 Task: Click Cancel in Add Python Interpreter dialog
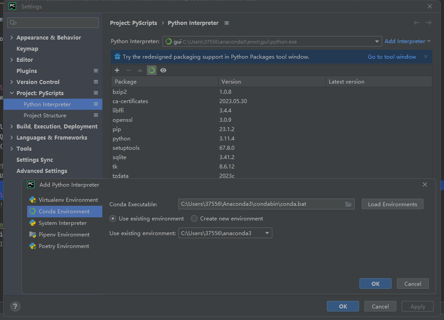[412, 284]
